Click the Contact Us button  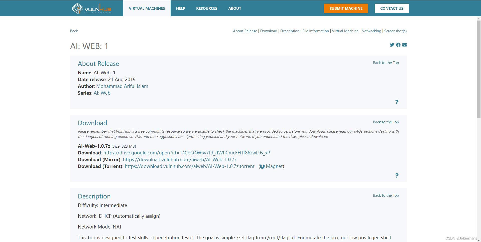[392, 8]
